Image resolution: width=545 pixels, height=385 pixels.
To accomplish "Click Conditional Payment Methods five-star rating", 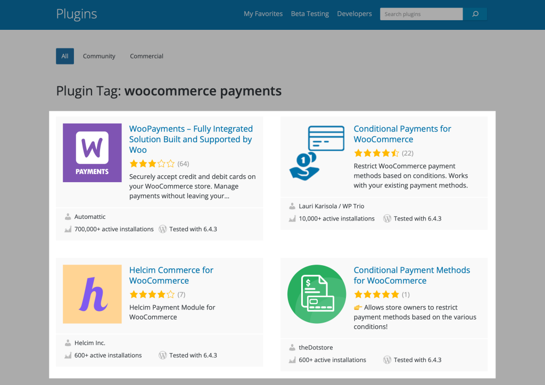I will tap(376, 294).
